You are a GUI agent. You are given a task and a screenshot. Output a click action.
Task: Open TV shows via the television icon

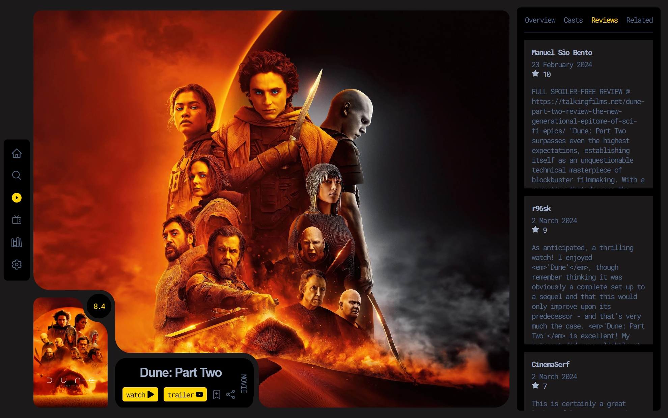coord(17,220)
